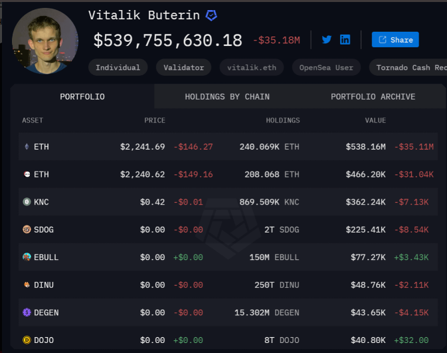447x353 pixels.
Task: Click the DINU asset name
Action: (44, 285)
